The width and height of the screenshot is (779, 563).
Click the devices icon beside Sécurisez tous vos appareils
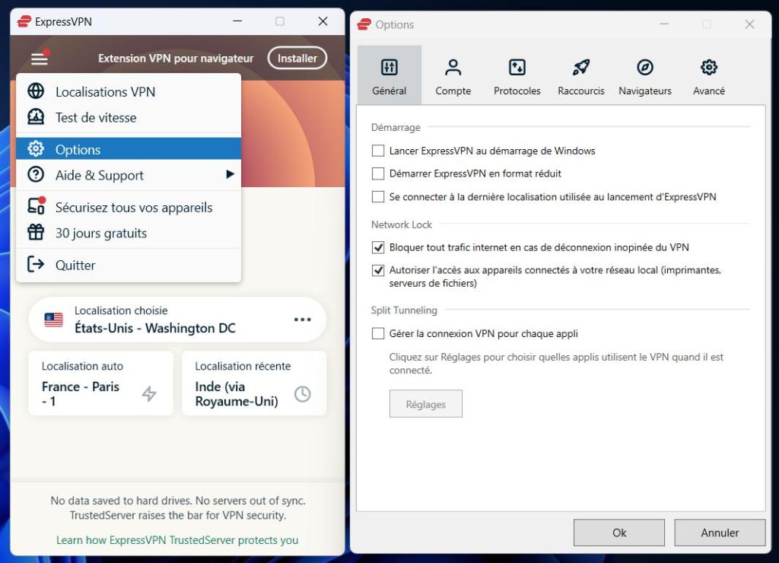pyautogui.click(x=37, y=206)
